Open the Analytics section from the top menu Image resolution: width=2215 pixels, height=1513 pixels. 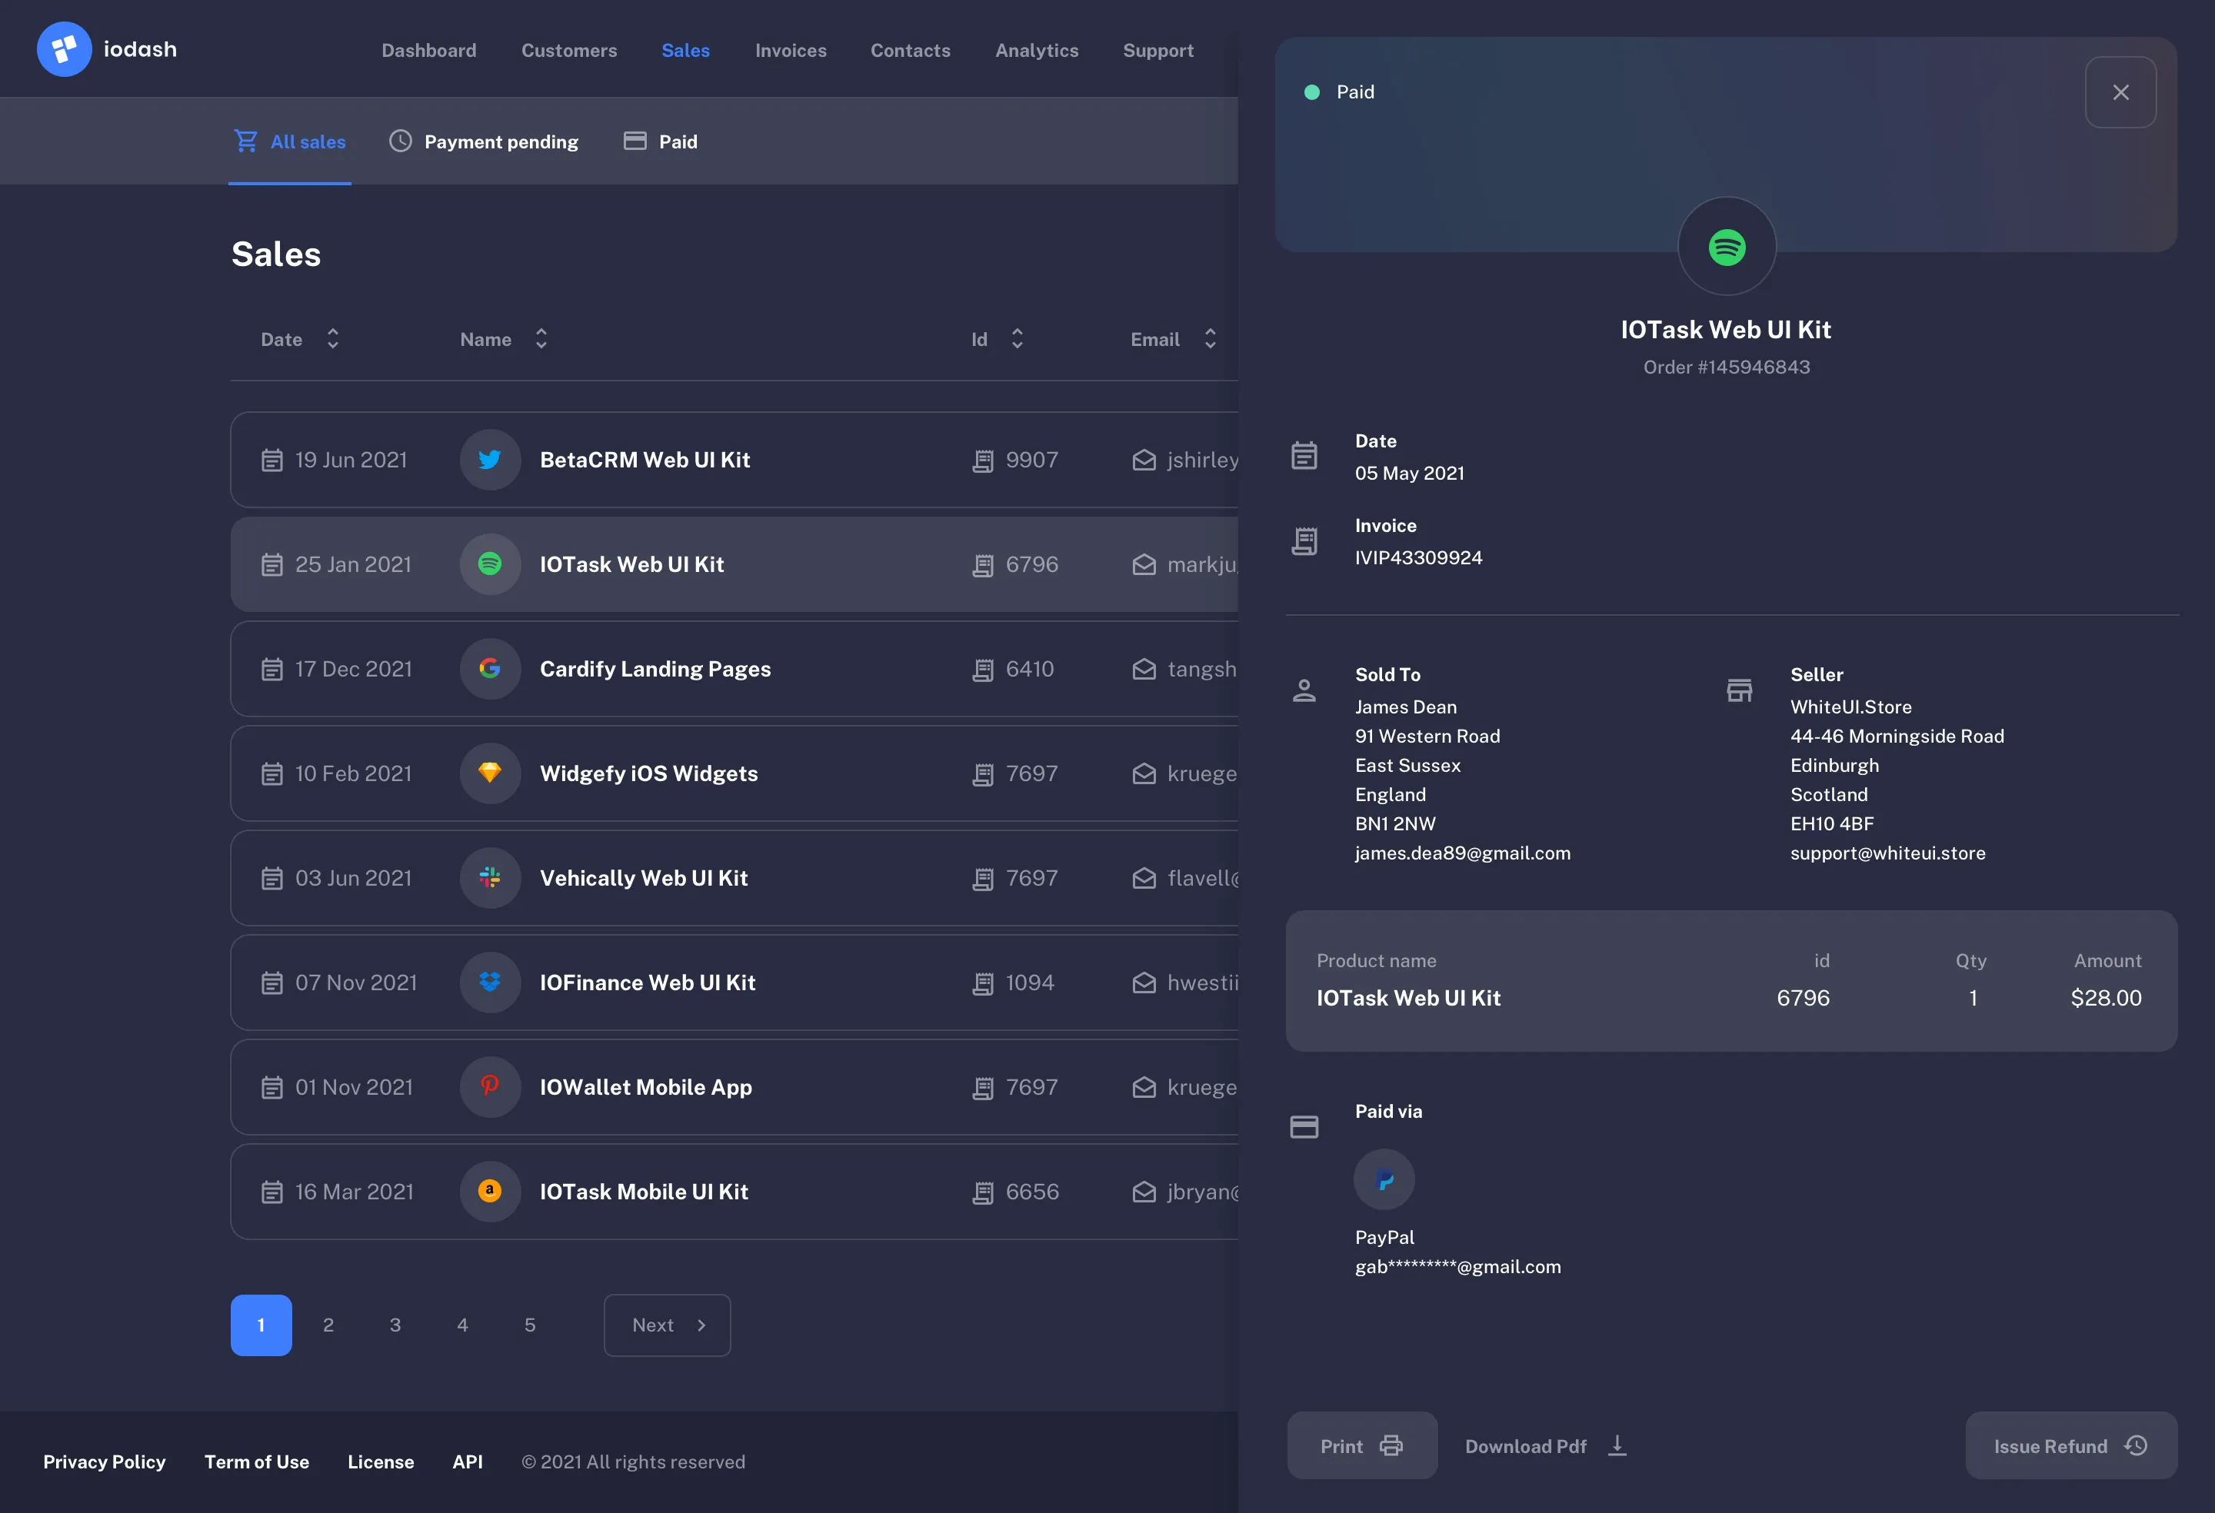(x=1037, y=51)
